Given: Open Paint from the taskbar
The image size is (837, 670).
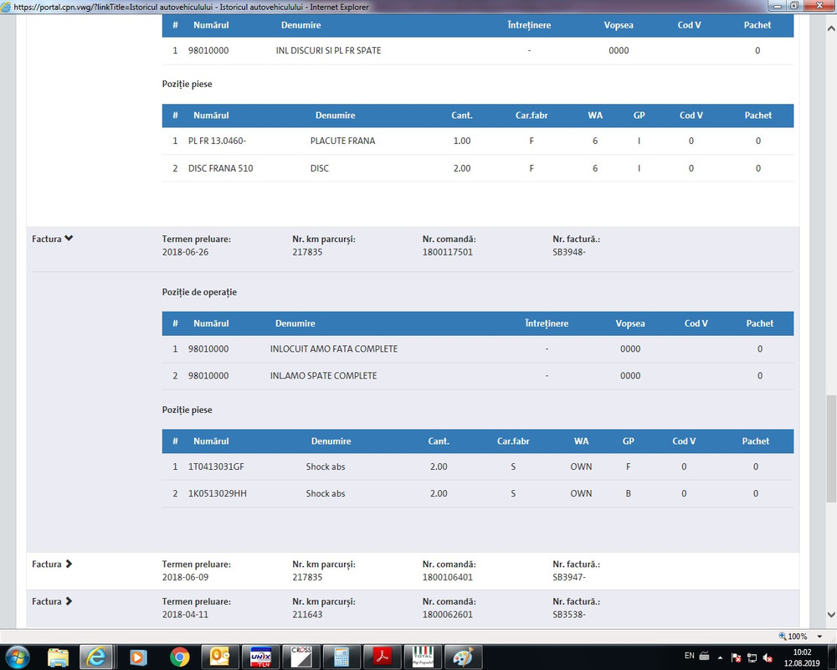Looking at the screenshot, I should [x=463, y=657].
